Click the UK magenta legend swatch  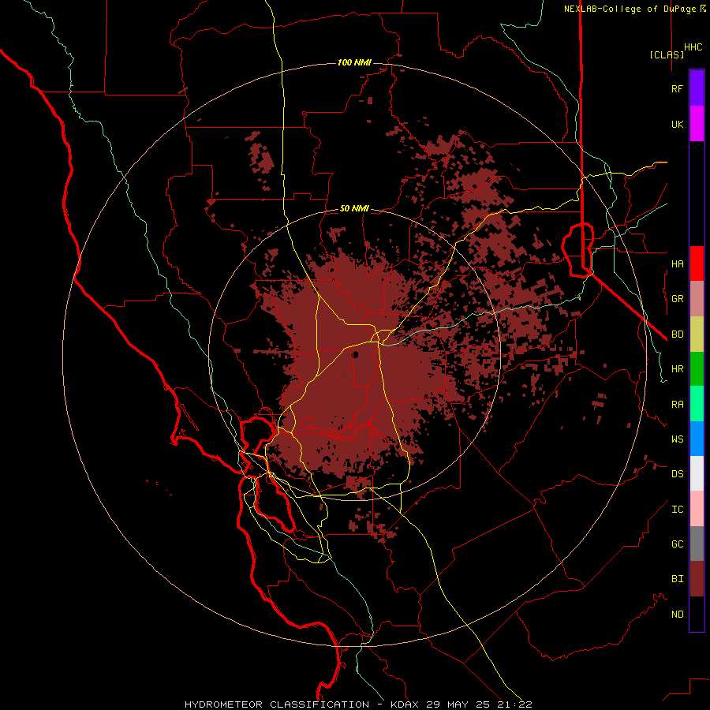coord(697,124)
